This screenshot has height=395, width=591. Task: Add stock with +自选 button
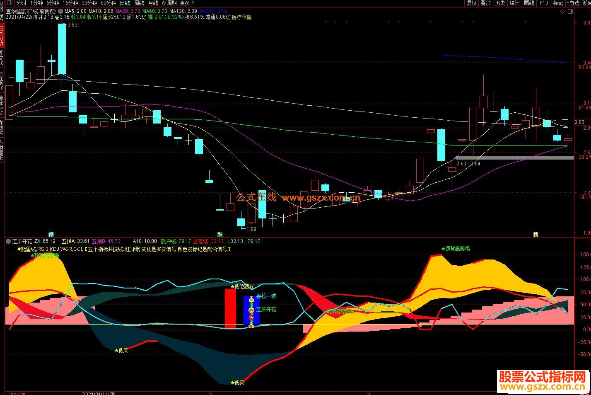(x=573, y=3)
